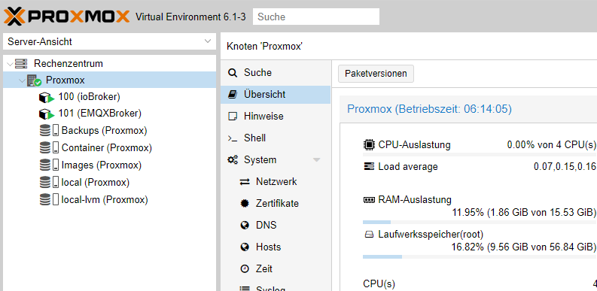Open the Shell menu entry
The image size is (597, 291).
pos(276,138)
